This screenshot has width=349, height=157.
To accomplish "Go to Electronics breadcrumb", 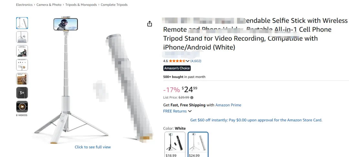I will click(x=24, y=5).
